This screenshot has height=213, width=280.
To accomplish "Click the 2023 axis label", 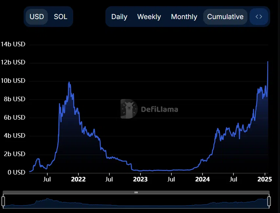I will point(140,179).
